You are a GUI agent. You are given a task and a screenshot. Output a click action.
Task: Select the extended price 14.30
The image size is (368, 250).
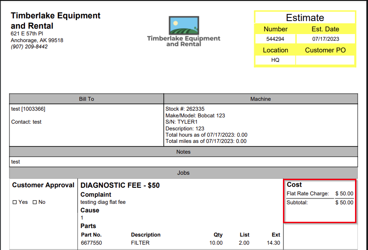274,243
